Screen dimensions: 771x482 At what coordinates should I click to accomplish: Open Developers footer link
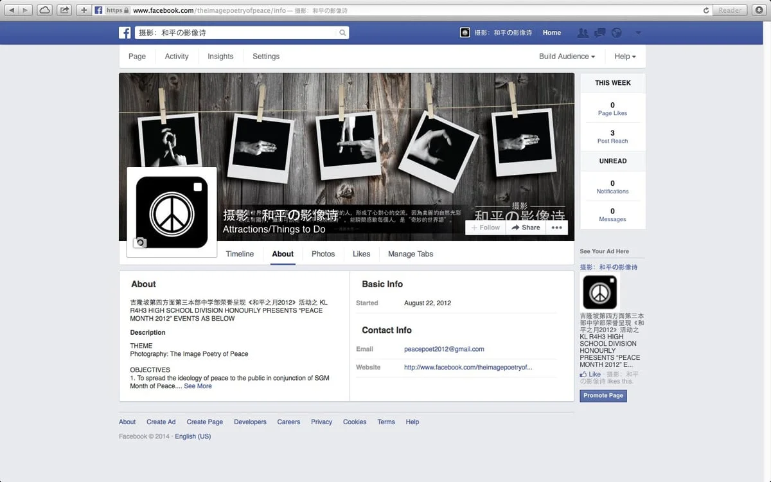tap(250, 422)
